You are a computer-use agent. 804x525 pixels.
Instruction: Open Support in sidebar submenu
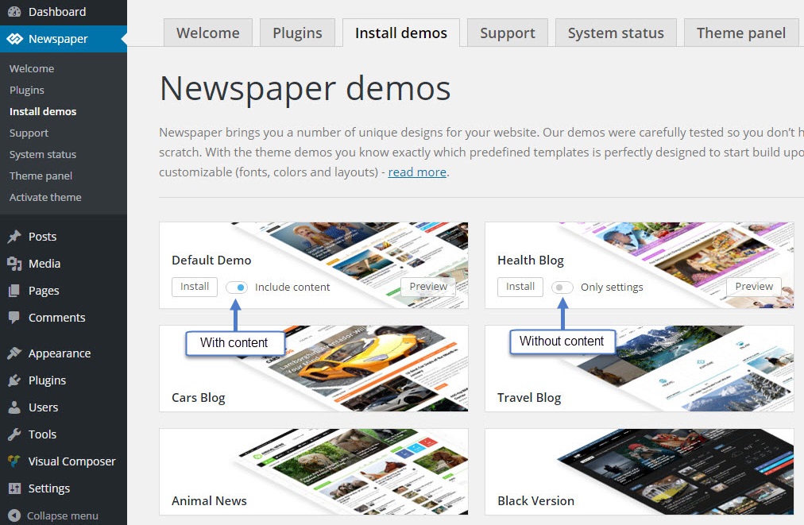(29, 133)
